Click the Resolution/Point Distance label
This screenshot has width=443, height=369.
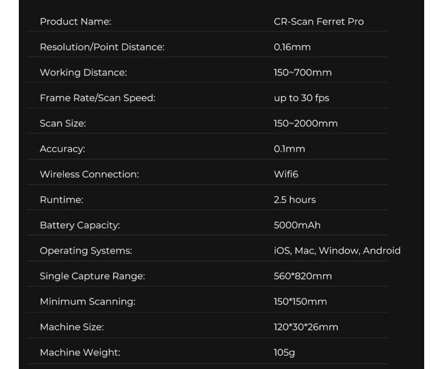102,47
